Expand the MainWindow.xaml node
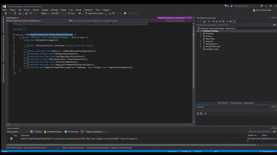Viewport: 277px width, 155px height. pyautogui.click(x=200, y=46)
